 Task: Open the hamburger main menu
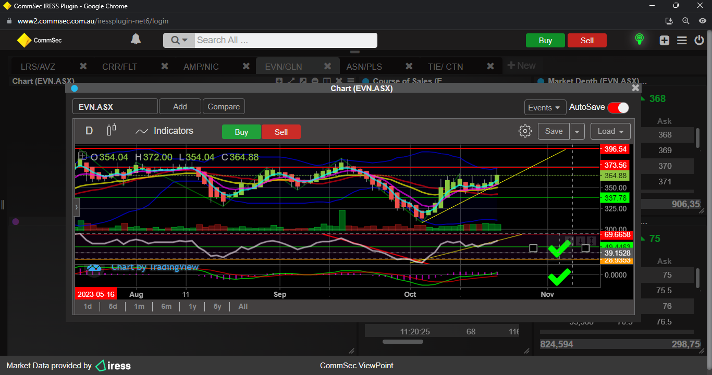coord(682,41)
